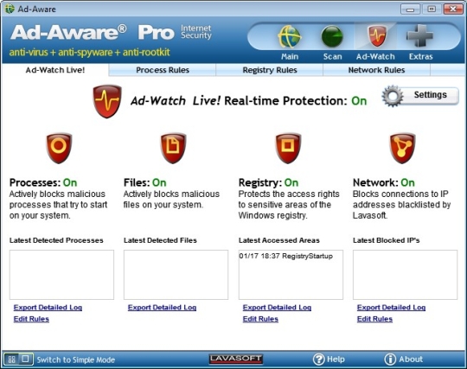Click the green Scan radar icon
The image size is (467, 369).
pyautogui.click(x=332, y=36)
